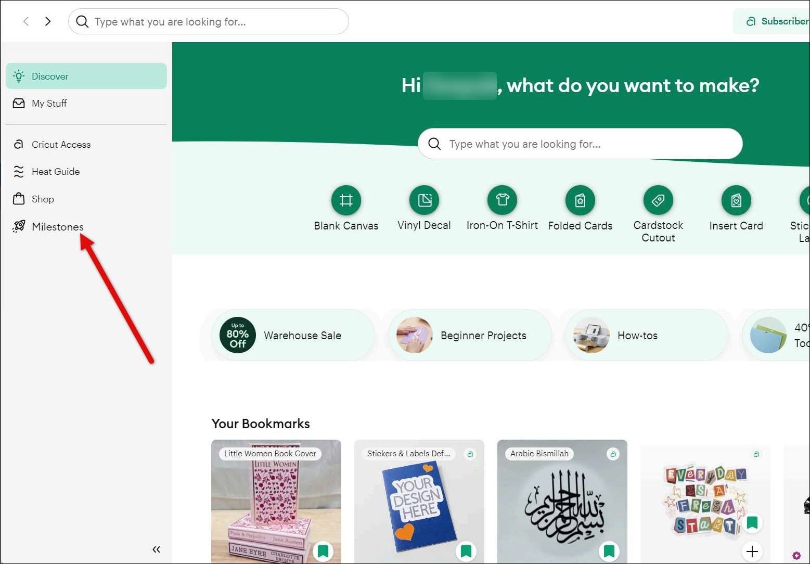Select the Insert Card icon
This screenshot has width=810, height=564.
(x=736, y=200)
